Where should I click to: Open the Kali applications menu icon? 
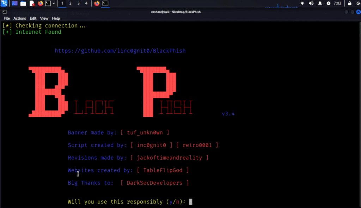click(4, 3)
